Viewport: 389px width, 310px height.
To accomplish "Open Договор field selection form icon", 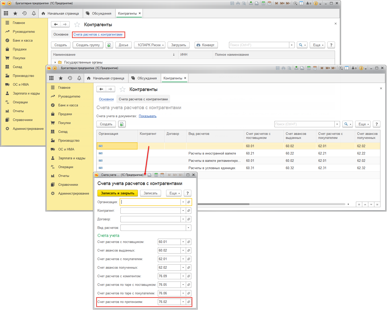I will [x=189, y=219].
